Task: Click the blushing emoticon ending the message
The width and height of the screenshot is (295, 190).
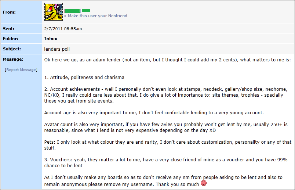Action: pyautogui.click(x=204, y=183)
